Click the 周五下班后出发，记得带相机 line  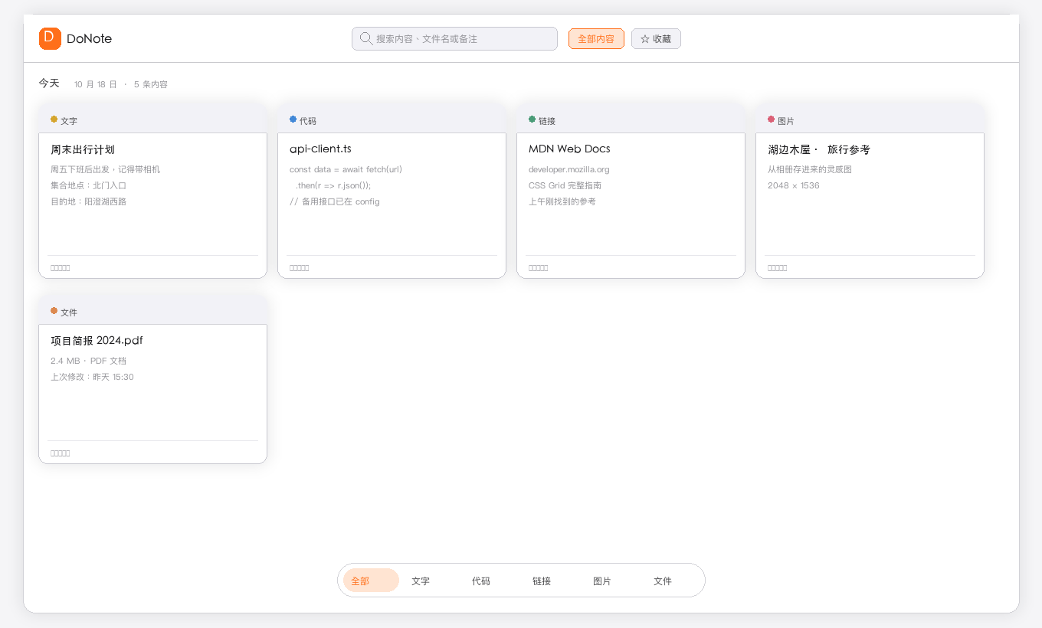point(105,169)
